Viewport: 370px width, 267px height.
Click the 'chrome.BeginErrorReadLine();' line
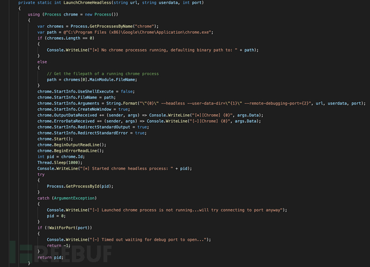(71, 151)
